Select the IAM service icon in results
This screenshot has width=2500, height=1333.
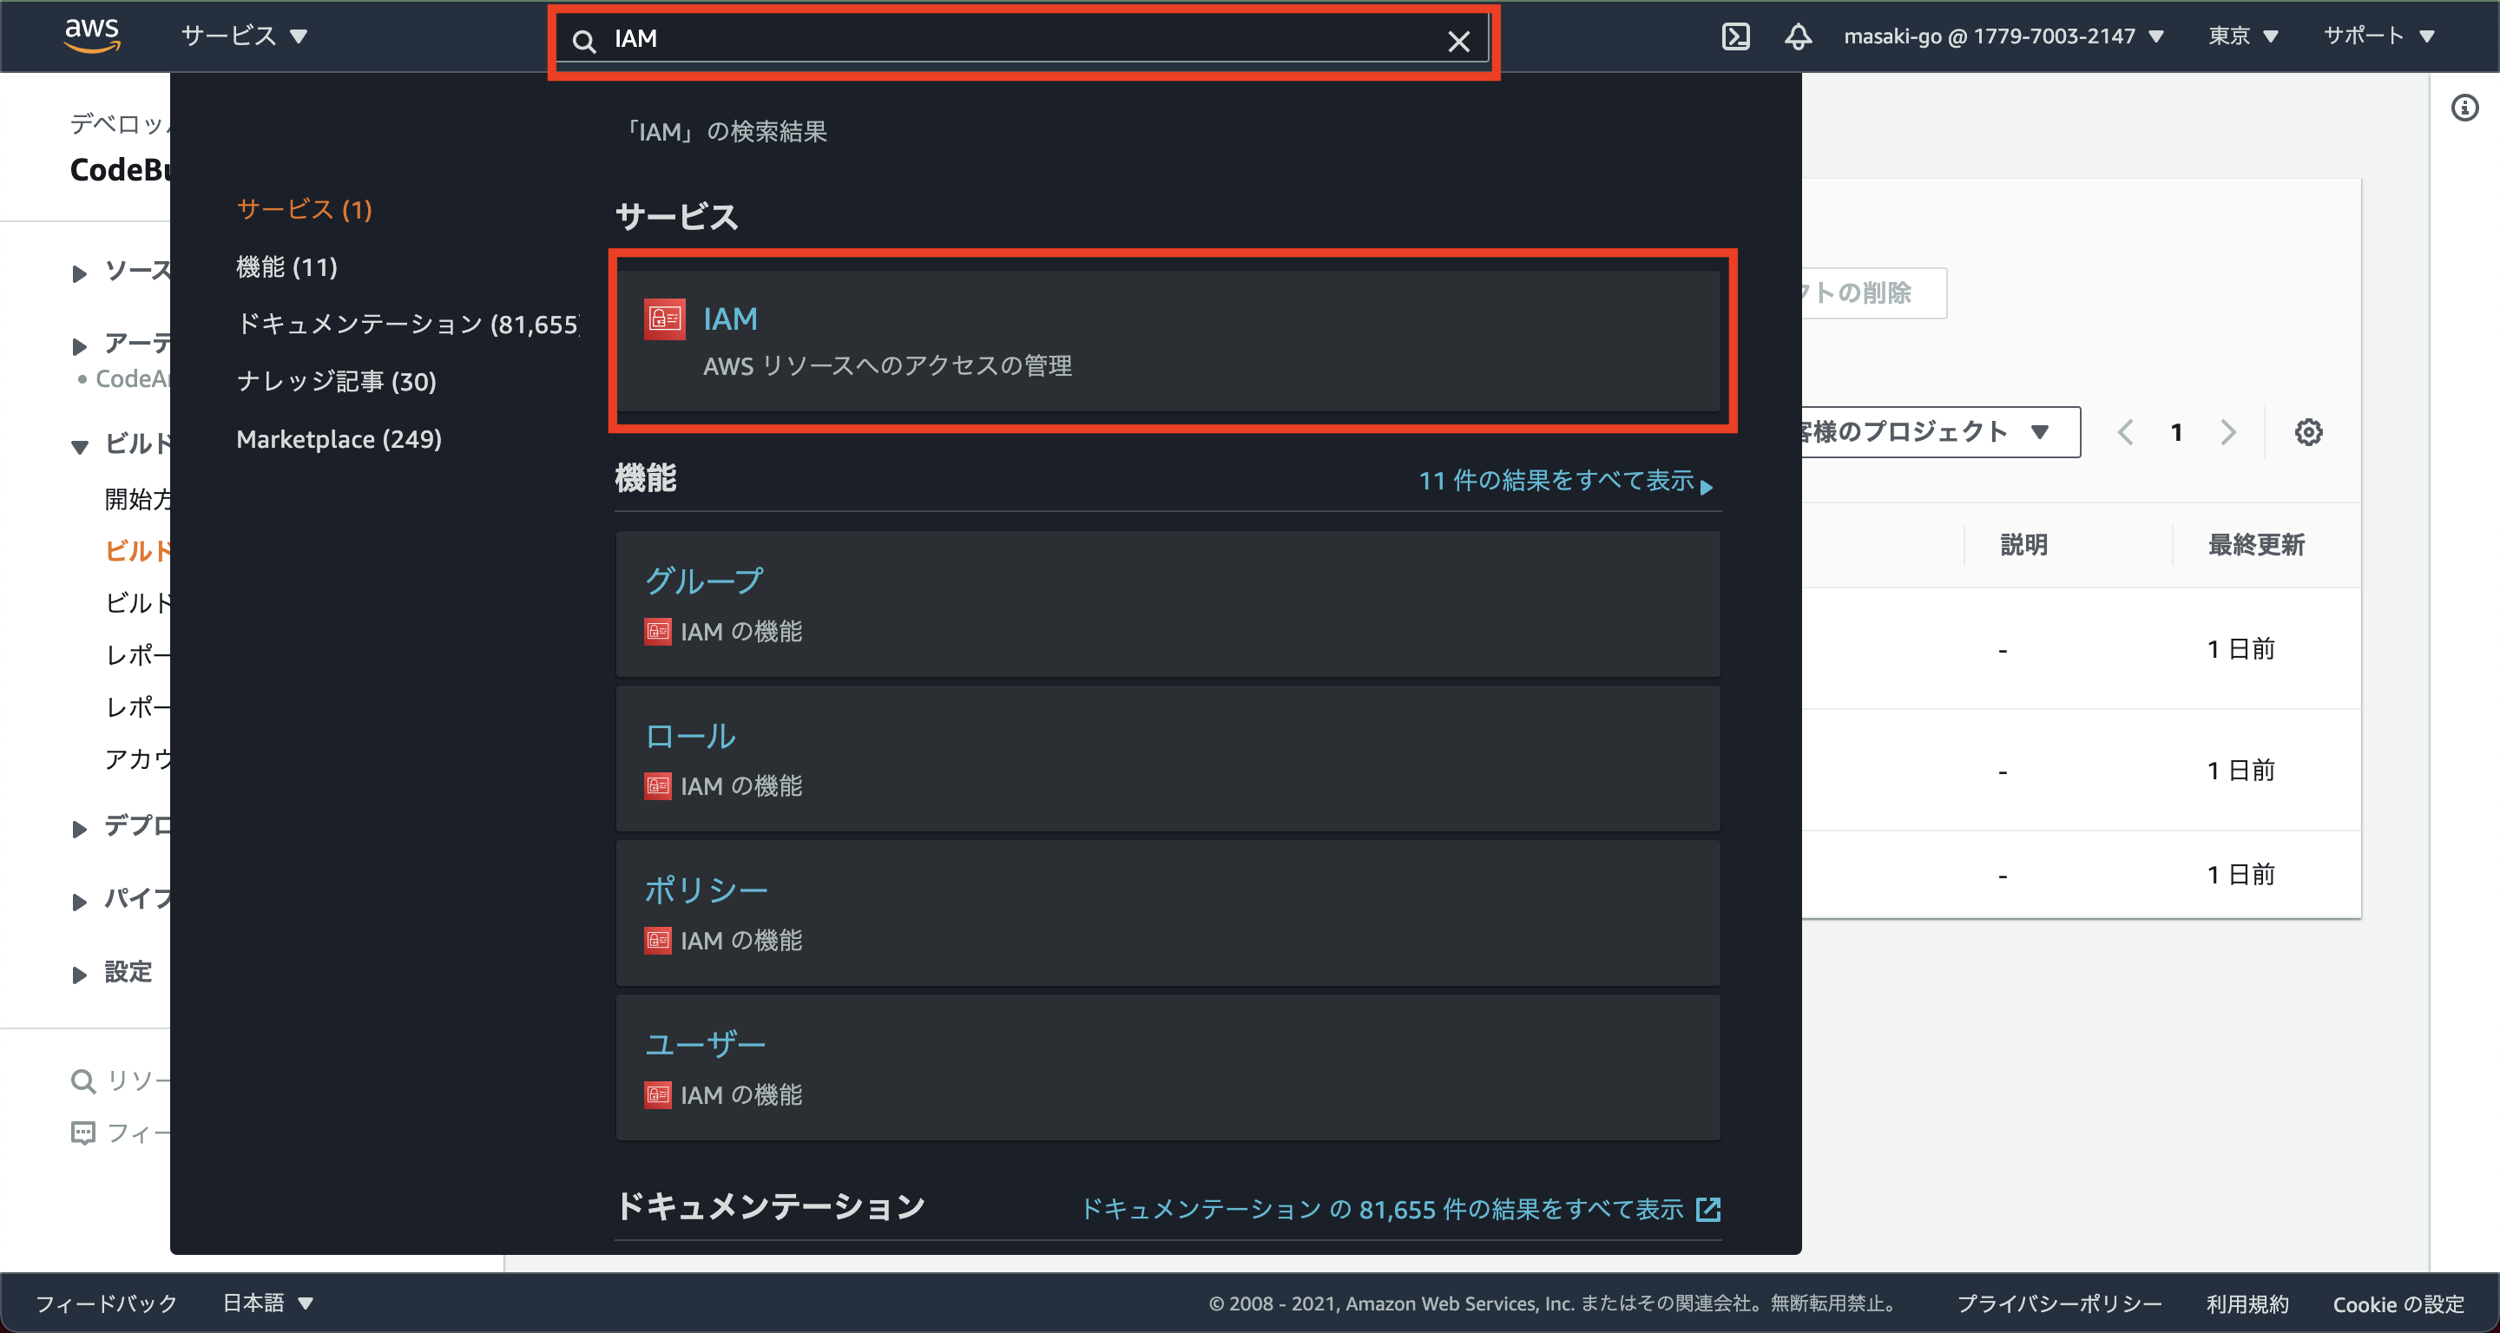tap(663, 318)
